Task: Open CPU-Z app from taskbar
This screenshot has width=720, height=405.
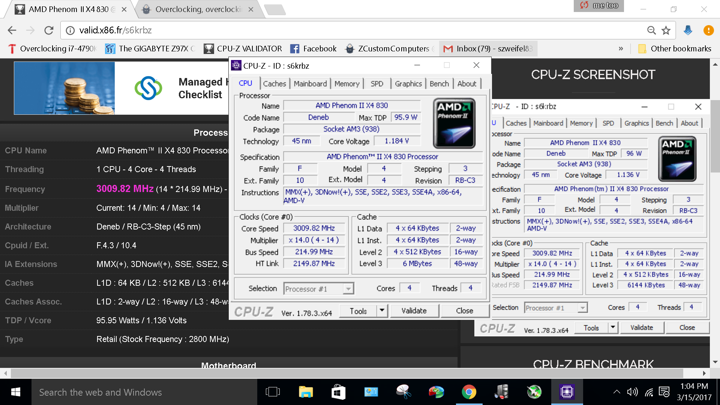Action: (x=567, y=392)
